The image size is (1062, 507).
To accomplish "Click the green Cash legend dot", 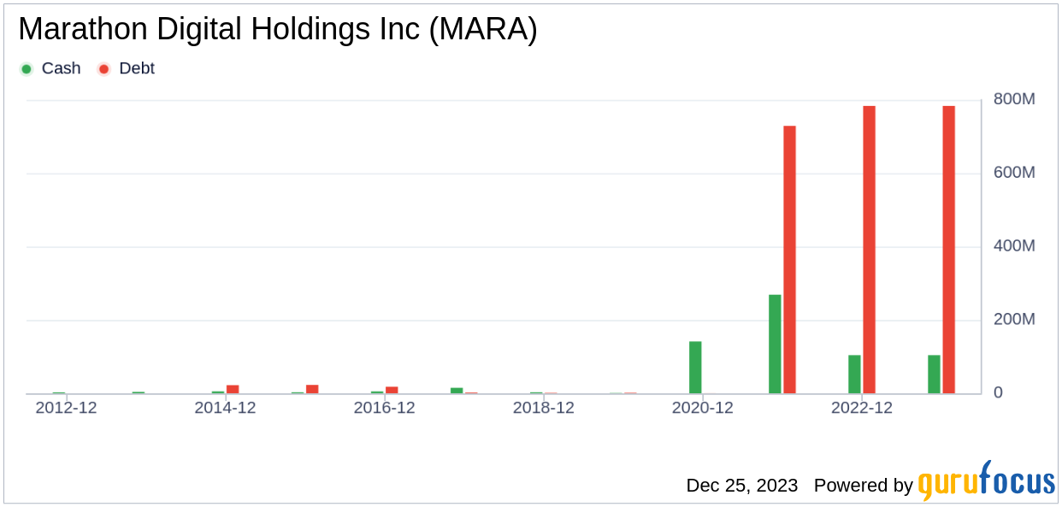I will (27, 69).
